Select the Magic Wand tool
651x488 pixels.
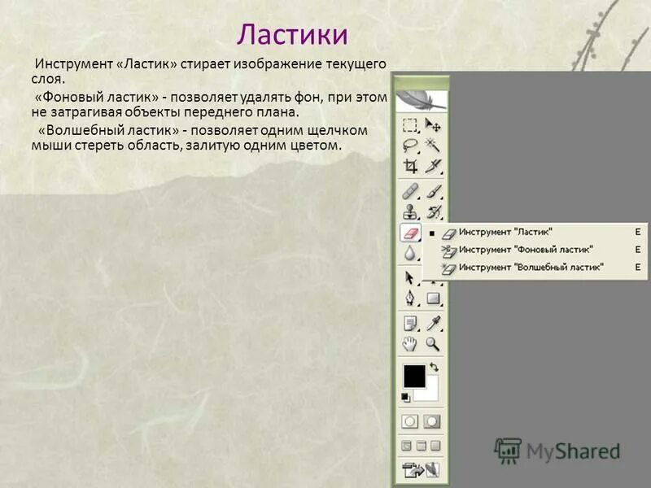pyautogui.click(x=433, y=146)
